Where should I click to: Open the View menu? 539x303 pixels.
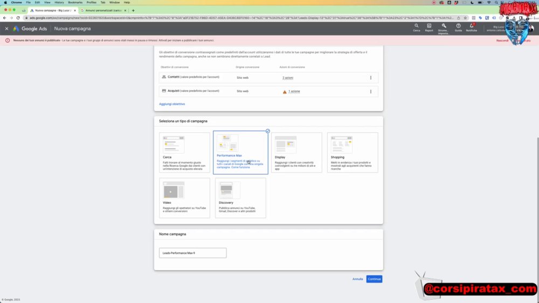pos(47,2)
